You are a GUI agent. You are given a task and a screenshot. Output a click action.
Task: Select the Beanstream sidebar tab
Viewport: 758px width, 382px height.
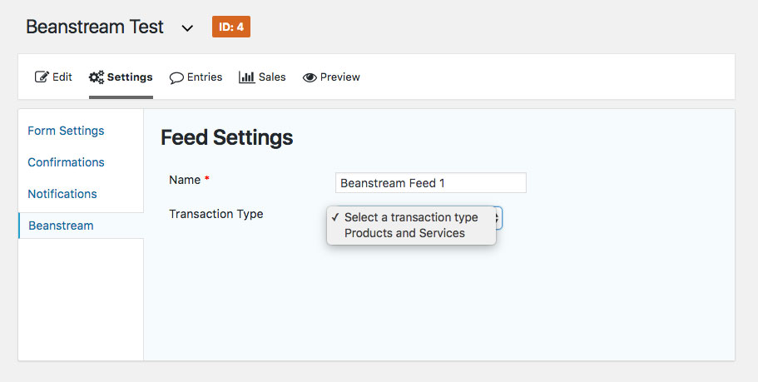point(61,226)
